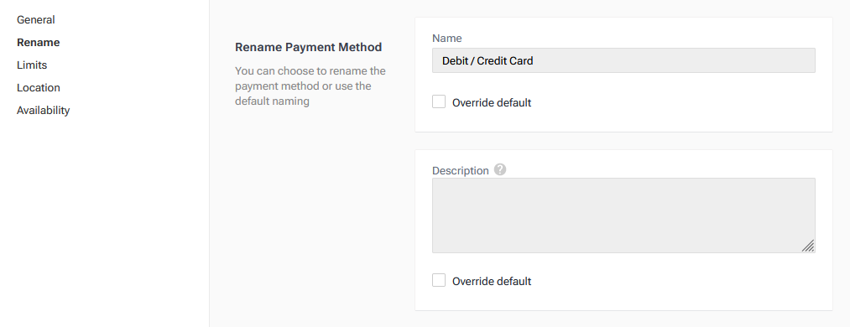Enable the Override default checkbox below Description

point(439,280)
